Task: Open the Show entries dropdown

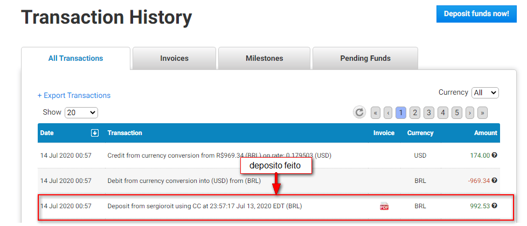Action: [x=81, y=112]
